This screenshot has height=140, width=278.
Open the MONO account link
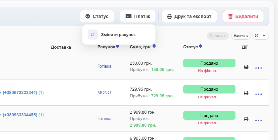(104, 93)
